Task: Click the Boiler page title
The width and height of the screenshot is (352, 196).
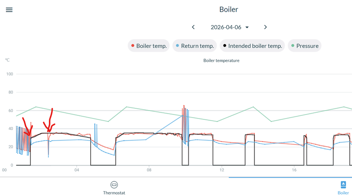Action: point(228,9)
